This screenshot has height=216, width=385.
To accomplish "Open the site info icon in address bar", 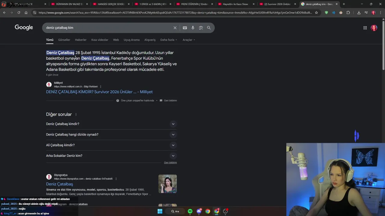I will tap(35, 13).
